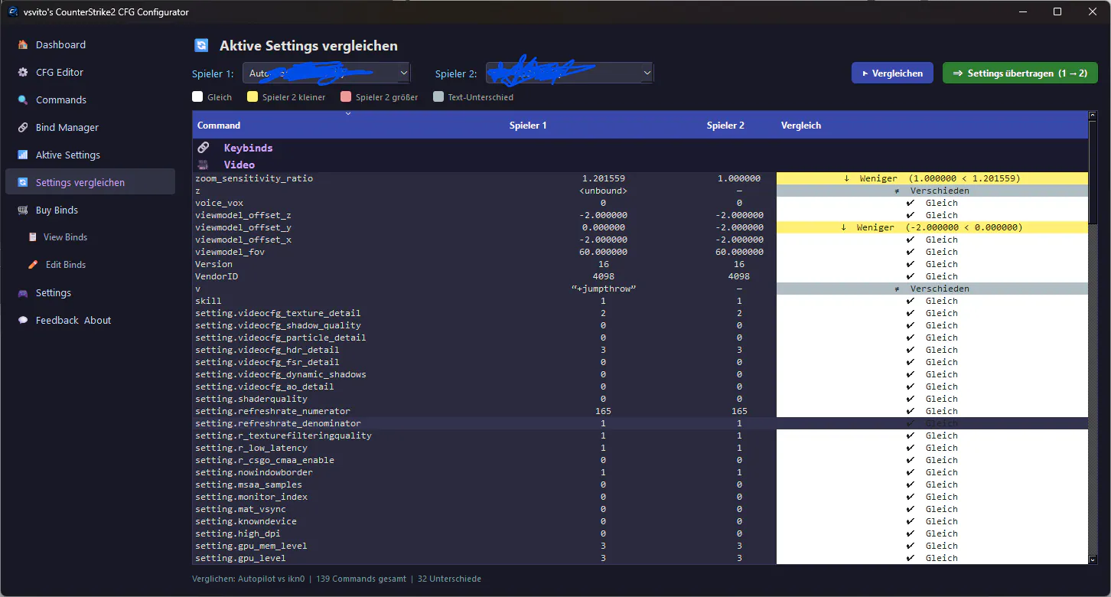This screenshot has width=1111, height=597.
Task: Click the Aktive Settings chart icon
Action: pos(23,155)
